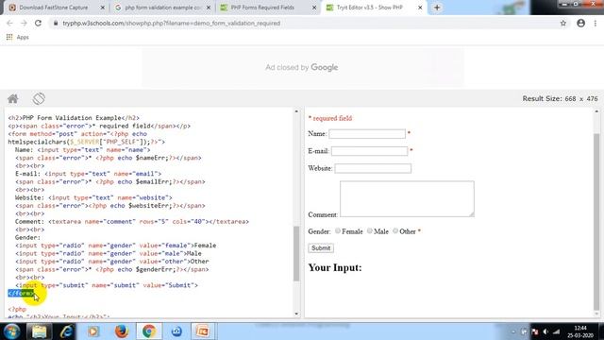Focus the browser address bar URL

[172, 23]
